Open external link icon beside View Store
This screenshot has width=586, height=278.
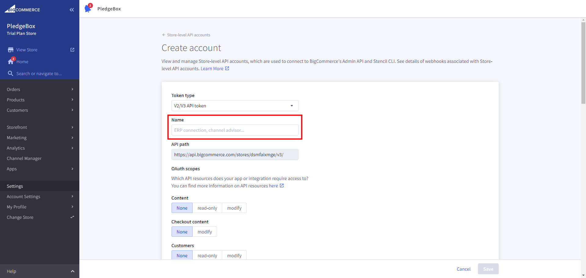click(72, 50)
